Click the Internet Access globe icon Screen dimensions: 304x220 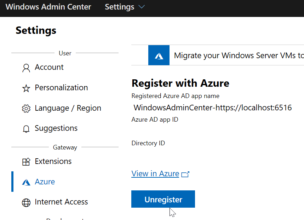click(x=26, y=202)
